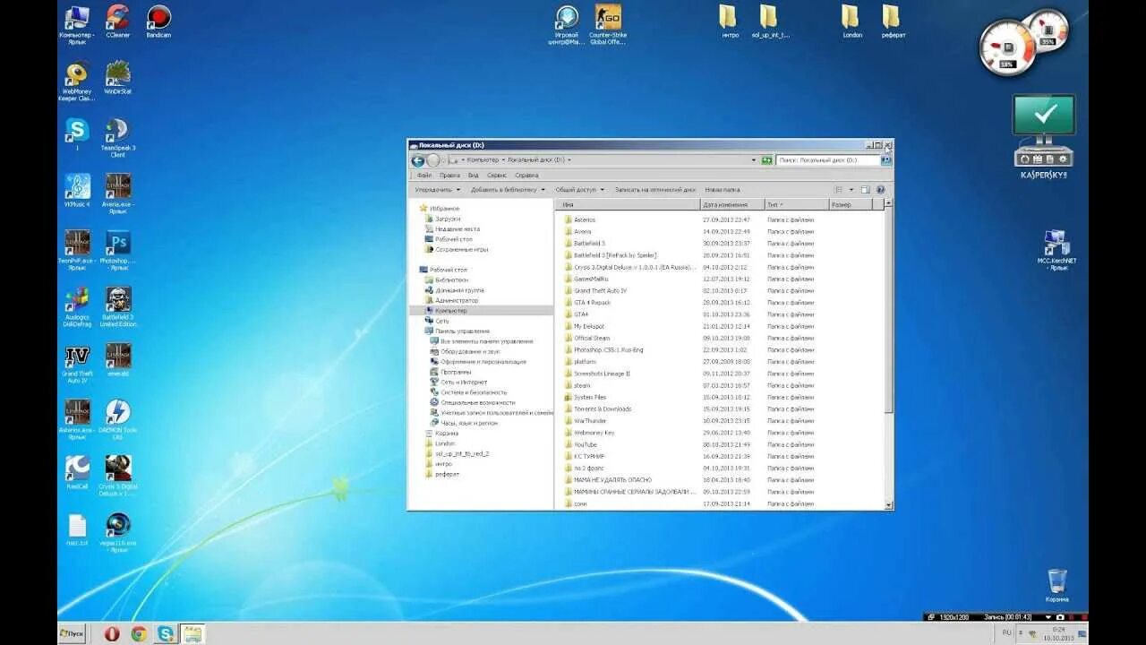The width and height of the screenshot is (1146, 645).
Task: Sort by the Дата изменения column header
Action: [731, 205]
